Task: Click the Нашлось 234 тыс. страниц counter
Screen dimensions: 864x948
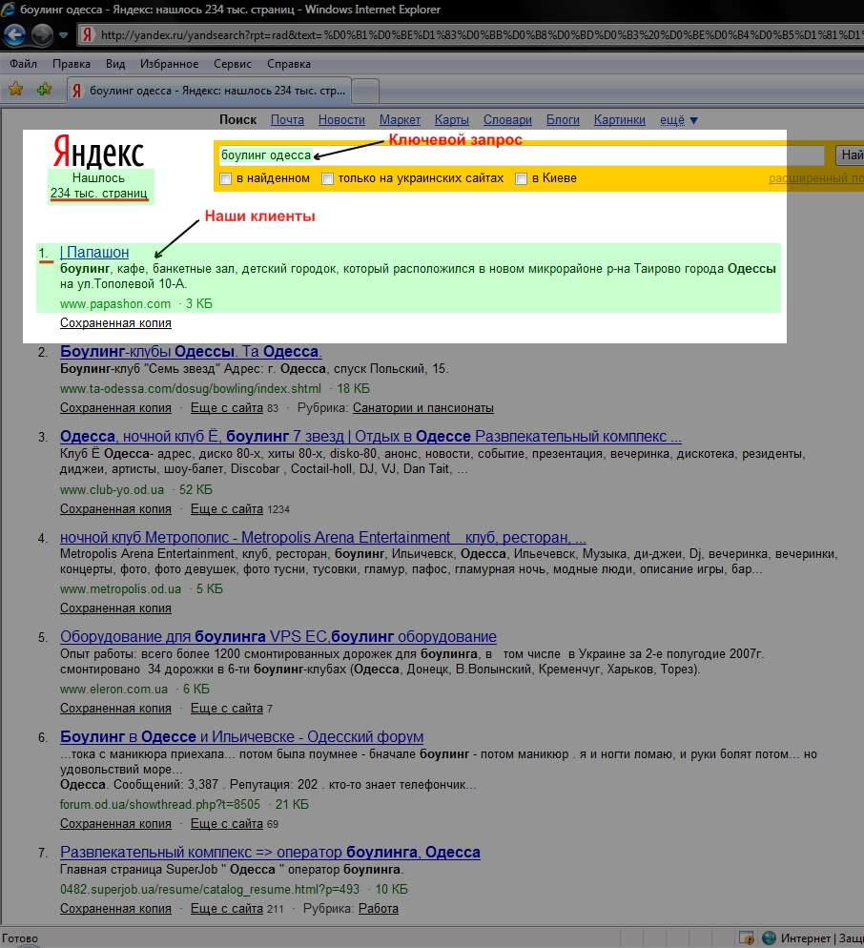Action: (x=98, y=186)
